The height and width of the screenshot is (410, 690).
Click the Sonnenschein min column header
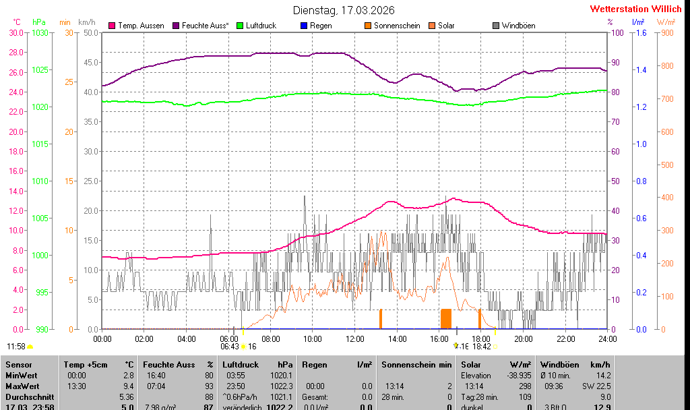click(x=416, y=365)
